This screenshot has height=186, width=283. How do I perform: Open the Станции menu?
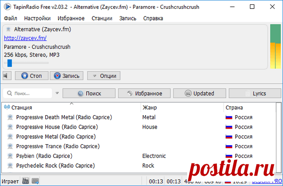click(x=102, y=18)
